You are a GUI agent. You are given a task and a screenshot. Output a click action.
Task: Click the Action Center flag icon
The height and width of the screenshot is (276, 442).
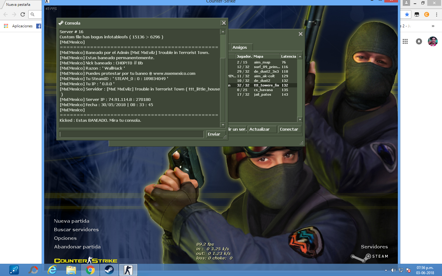(x=408, y=270)
